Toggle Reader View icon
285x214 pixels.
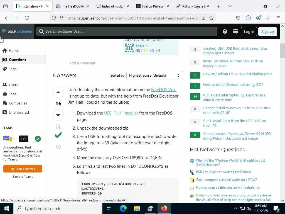(x=203, y=18)
